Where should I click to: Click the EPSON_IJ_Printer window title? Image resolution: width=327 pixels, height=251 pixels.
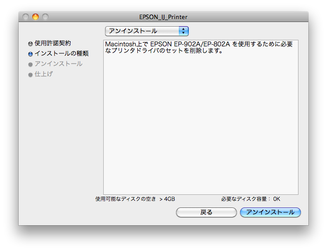[x=163, y=17]
